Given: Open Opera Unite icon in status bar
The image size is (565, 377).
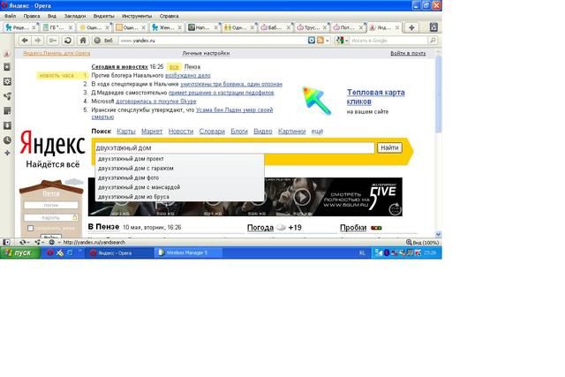Looking at the screenshot, I should coord(37,242).
